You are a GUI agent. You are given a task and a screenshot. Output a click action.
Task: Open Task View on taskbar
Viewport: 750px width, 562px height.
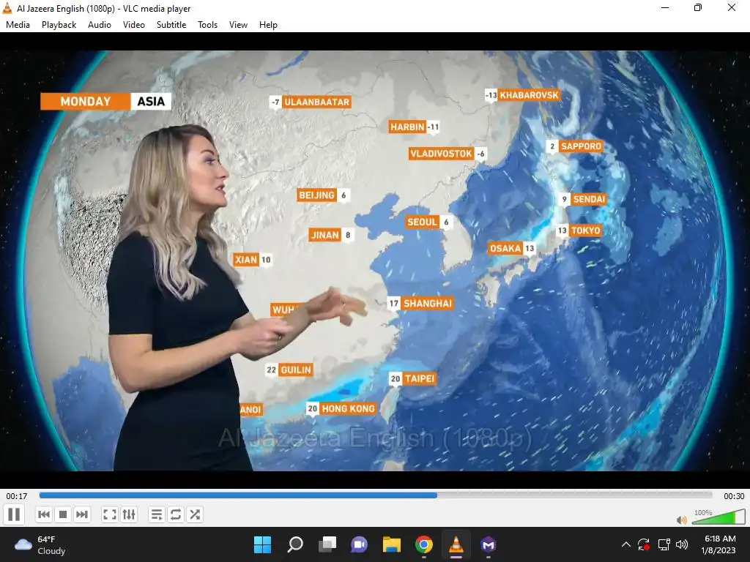point(327,544)
